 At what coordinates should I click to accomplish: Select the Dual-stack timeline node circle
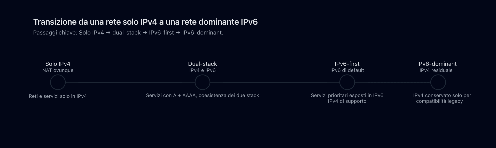[x=203, y=82]
